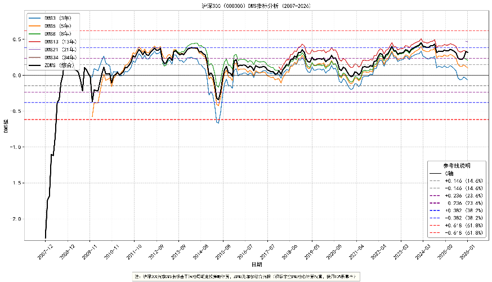Click the -0.382 (38.2%) reference legend entry
The image size is (492, 282).
pyautogui.click(x=456, y=218)
